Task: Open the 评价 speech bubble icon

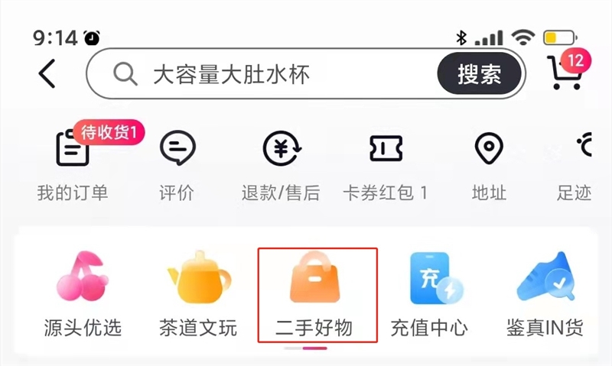Action: [177, 147]
